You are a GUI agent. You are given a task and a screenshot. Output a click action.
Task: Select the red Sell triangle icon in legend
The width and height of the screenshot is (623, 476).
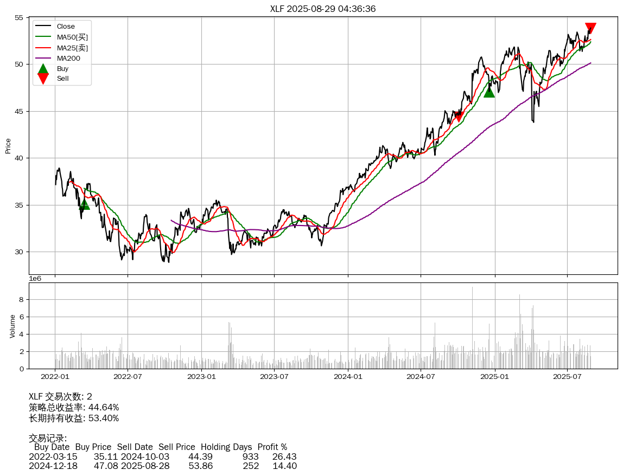43,79
